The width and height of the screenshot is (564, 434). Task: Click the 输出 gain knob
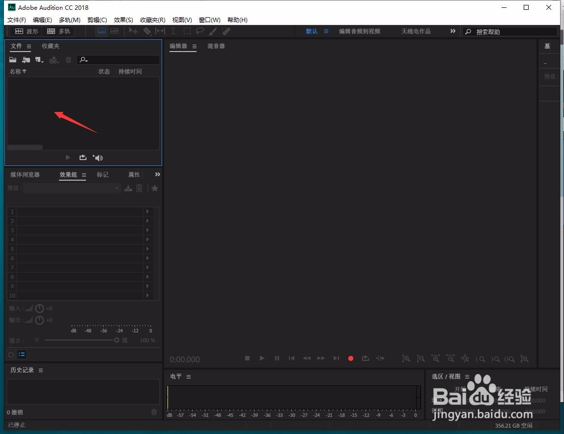[40, 320]
